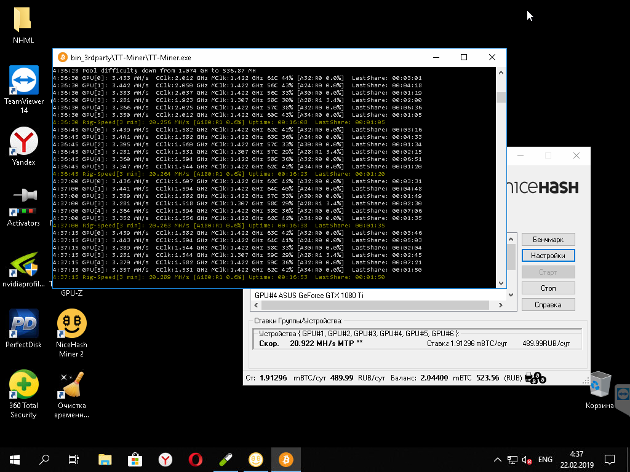Click the 4:36:30 GPU[0] console line
Viewport: 630px width, 472px height.
coord(237,78)
